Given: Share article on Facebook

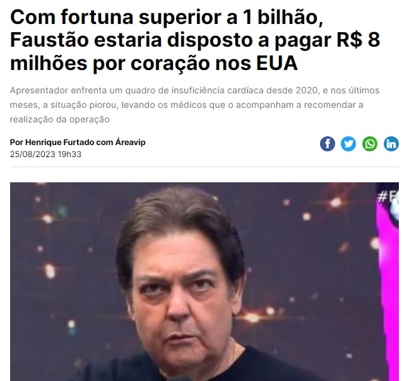Looking at the screenshot, I should (x=328, y=144).
